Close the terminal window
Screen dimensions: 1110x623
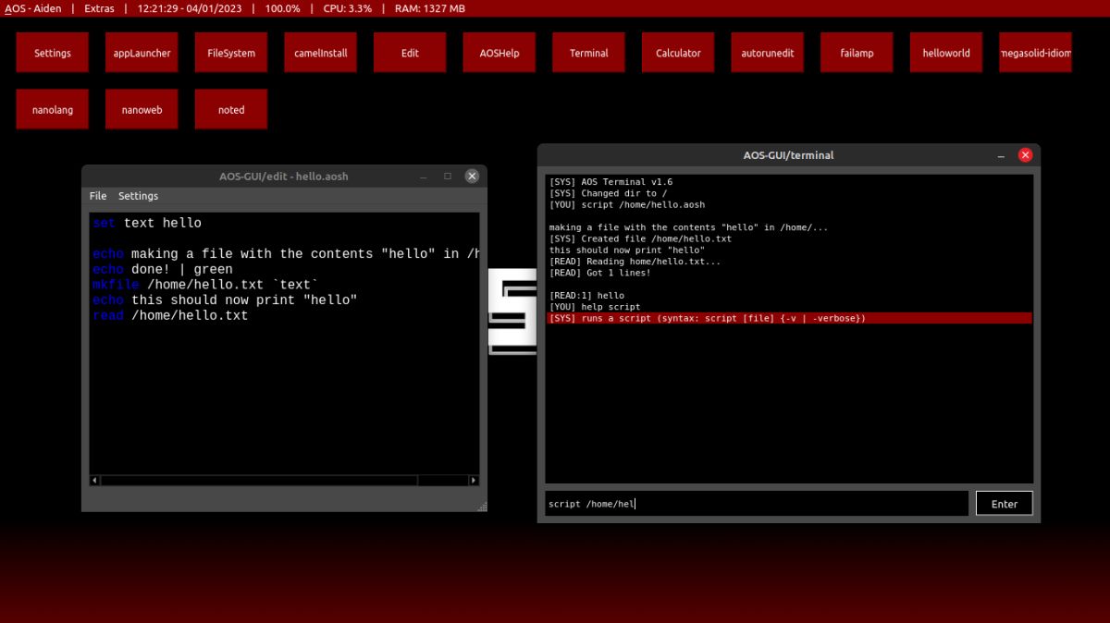tap(1025, 155)
